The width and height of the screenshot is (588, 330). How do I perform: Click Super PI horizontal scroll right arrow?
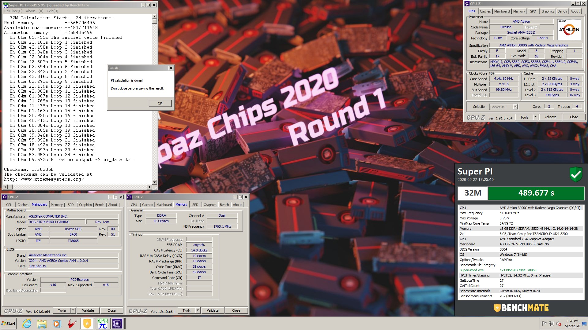point(150,187)
